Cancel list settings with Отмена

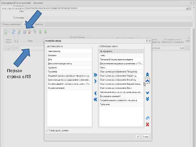[x=145, y=137]
